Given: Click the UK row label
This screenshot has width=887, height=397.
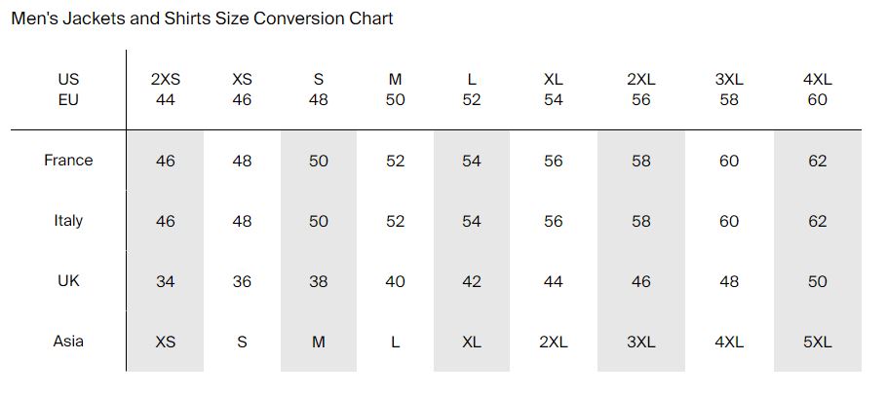Looking at the screenshot, I should coord(68,281).
